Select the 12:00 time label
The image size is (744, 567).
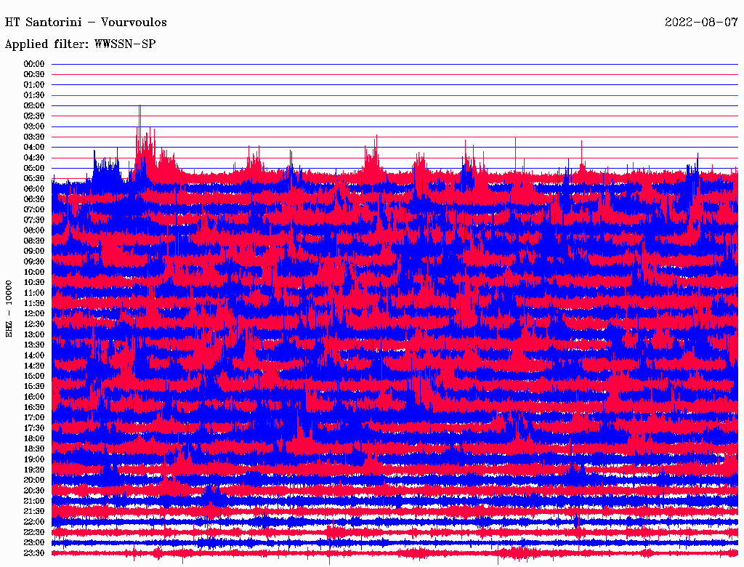tap(34, 313)
